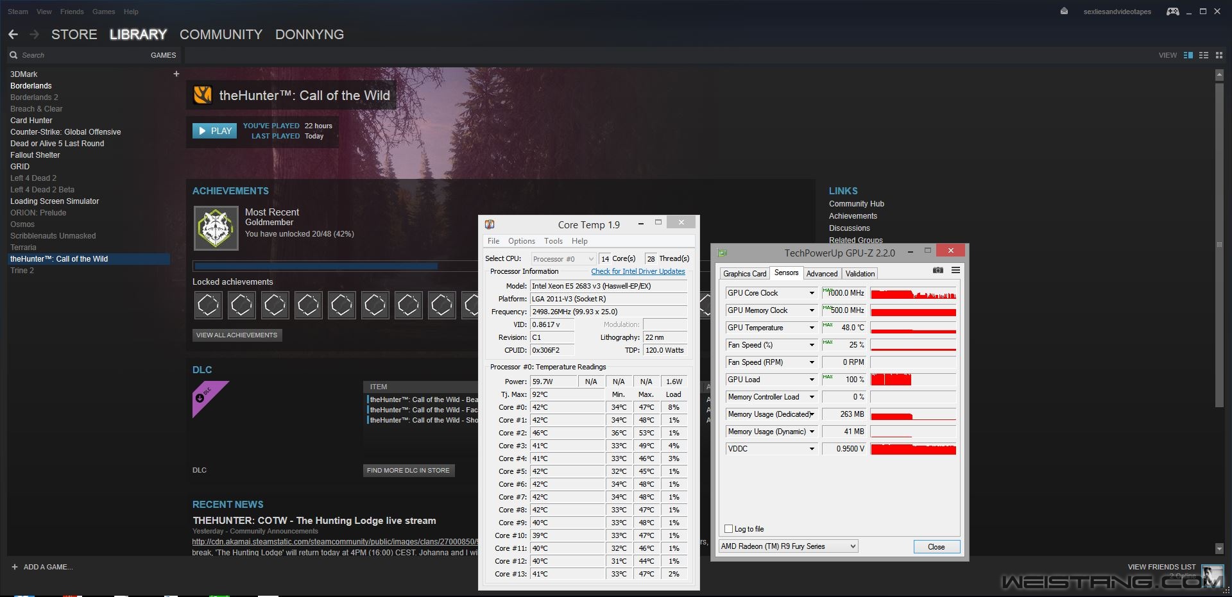
Task: Expand GPU Temperature sensor dropdown
Action: (812, 328)
